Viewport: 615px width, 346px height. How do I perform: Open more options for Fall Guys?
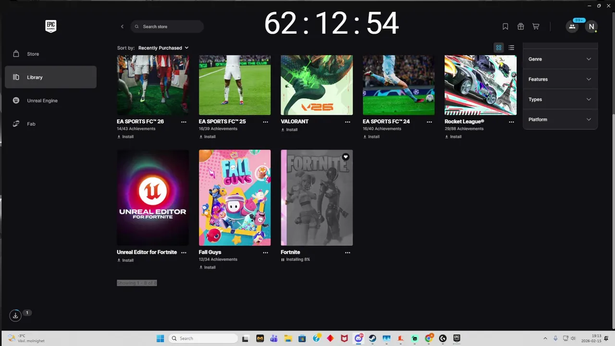click(x=266, y=253)
